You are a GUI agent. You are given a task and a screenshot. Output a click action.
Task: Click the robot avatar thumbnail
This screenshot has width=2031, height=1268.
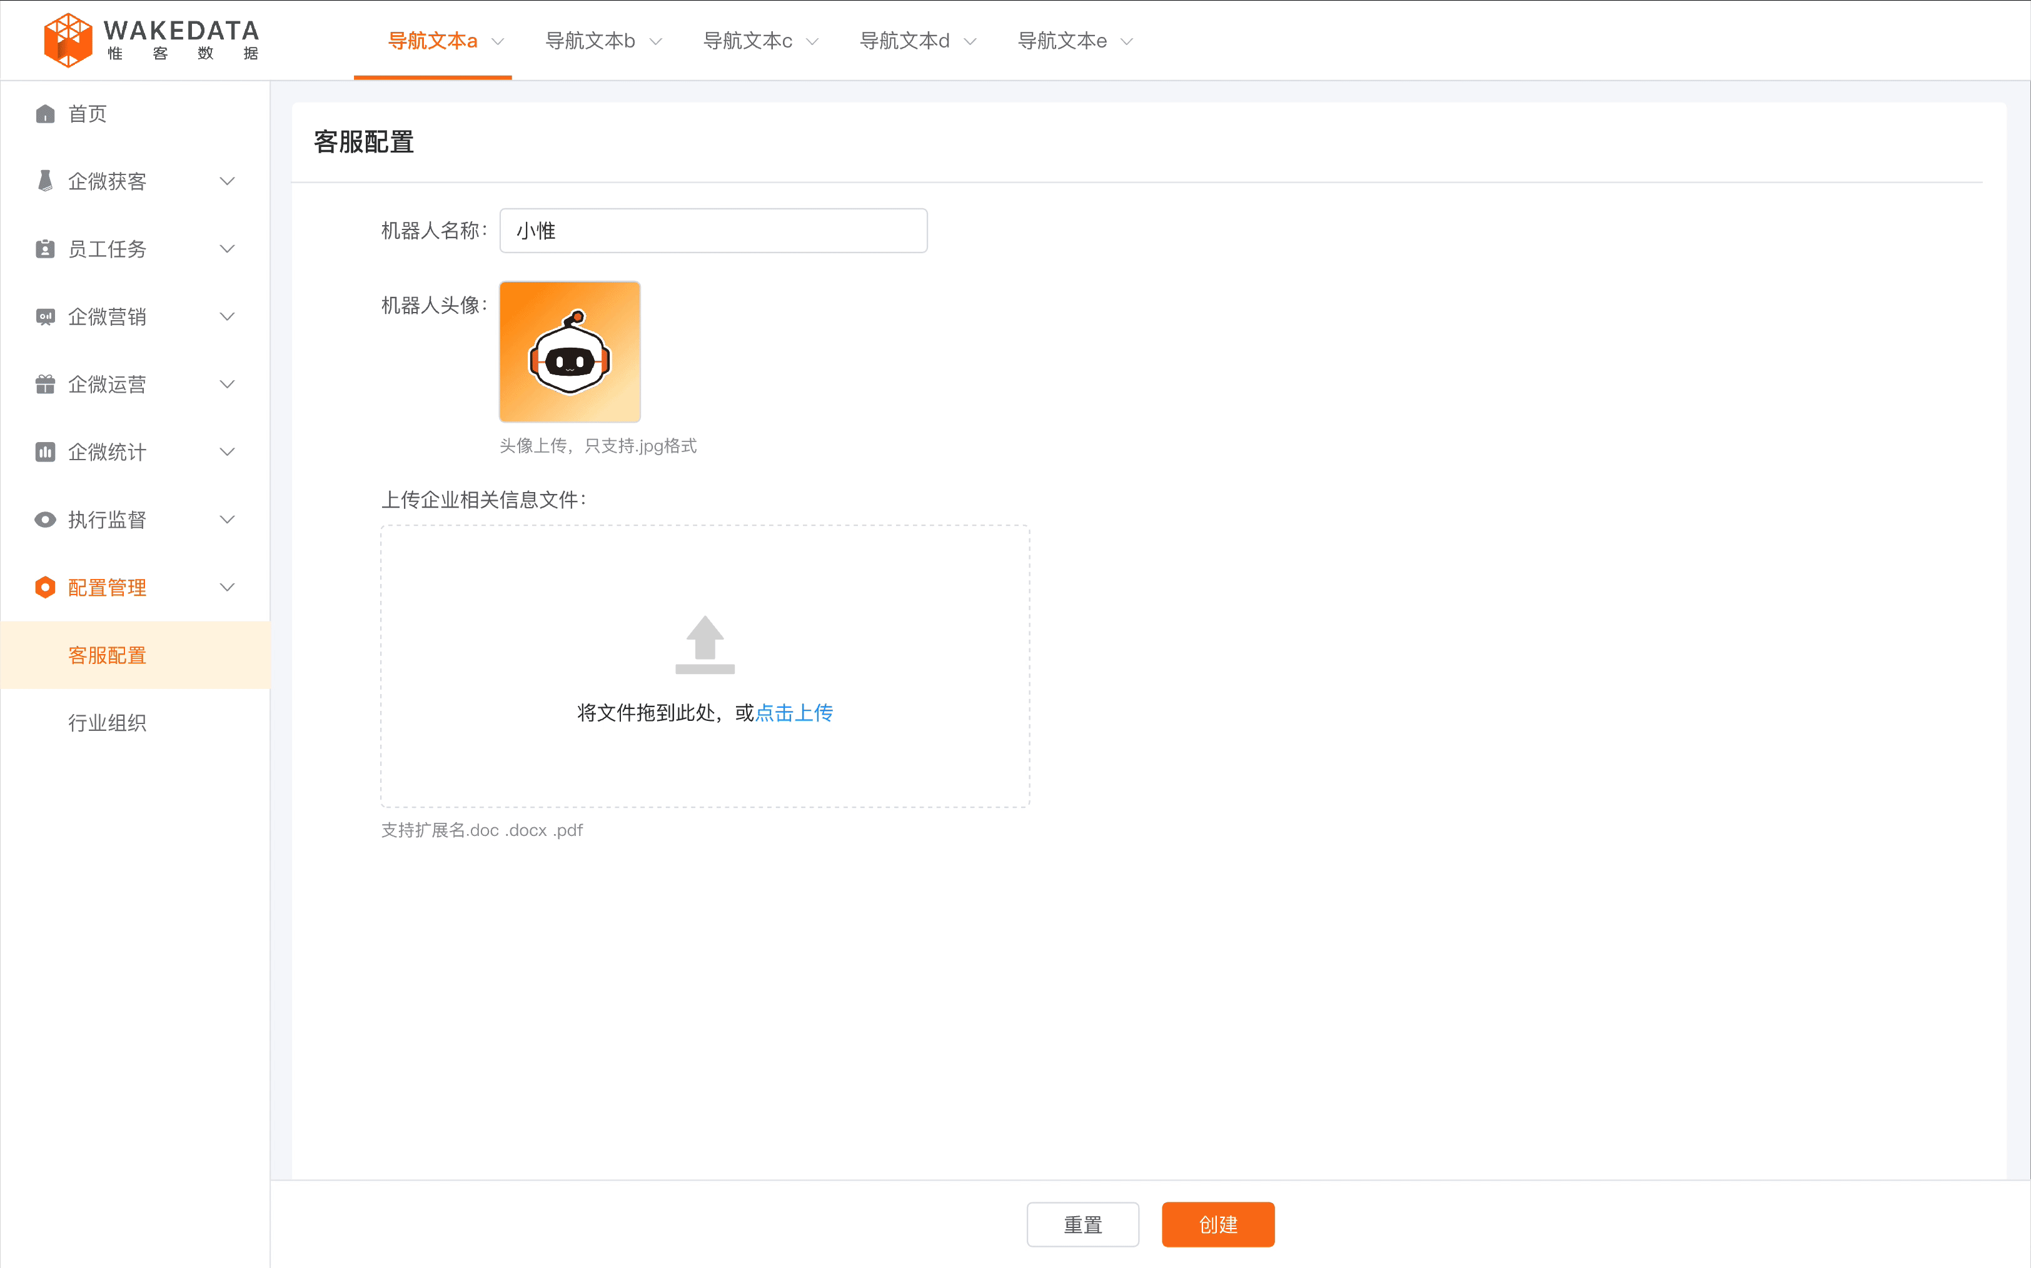pos(570,351)
